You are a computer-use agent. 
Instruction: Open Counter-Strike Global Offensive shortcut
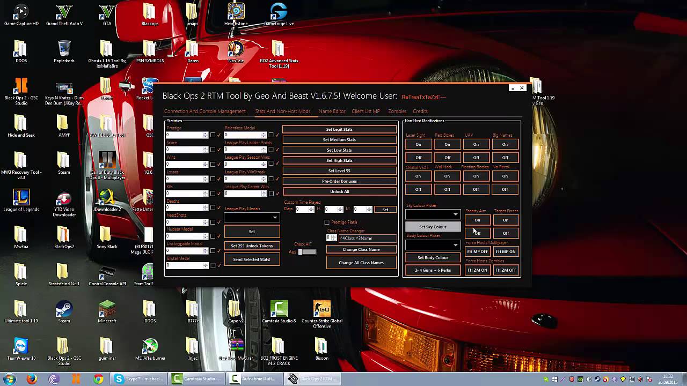click(321, 314)
